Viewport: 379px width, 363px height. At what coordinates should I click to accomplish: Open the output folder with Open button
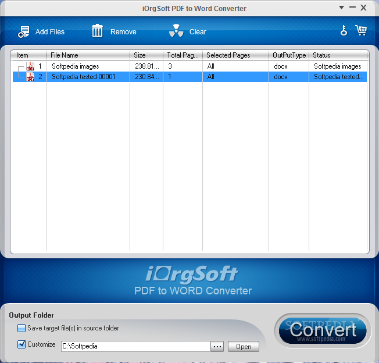(244, 347)
